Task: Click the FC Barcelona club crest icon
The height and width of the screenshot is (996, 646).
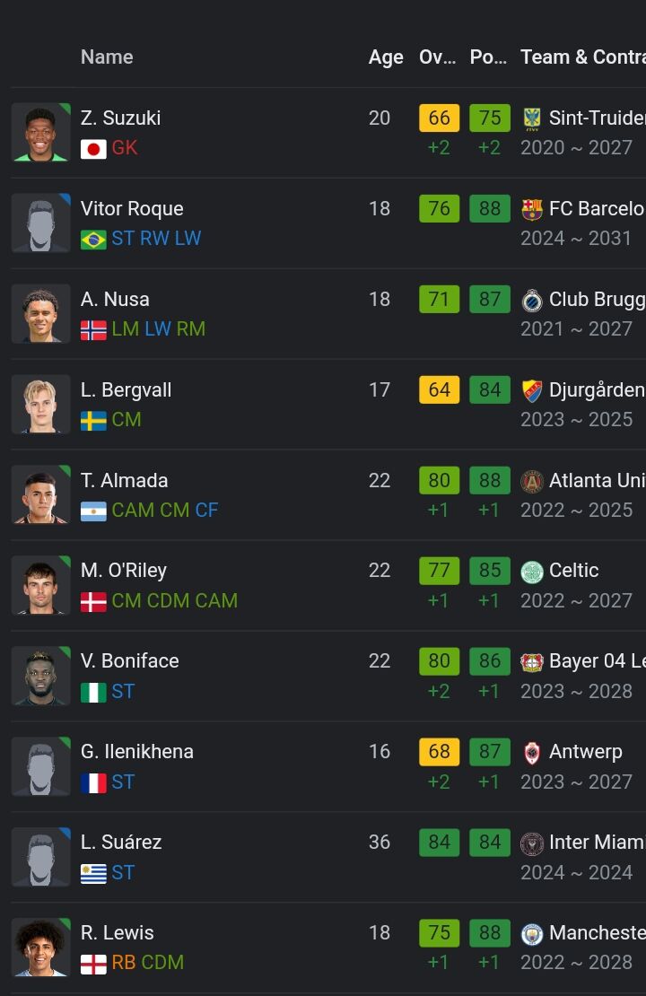Action: click(x=532, y=209)
